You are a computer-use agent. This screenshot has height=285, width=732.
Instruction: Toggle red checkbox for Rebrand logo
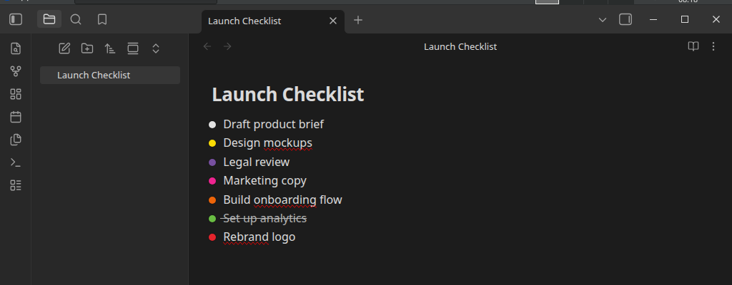coord(212,237)
